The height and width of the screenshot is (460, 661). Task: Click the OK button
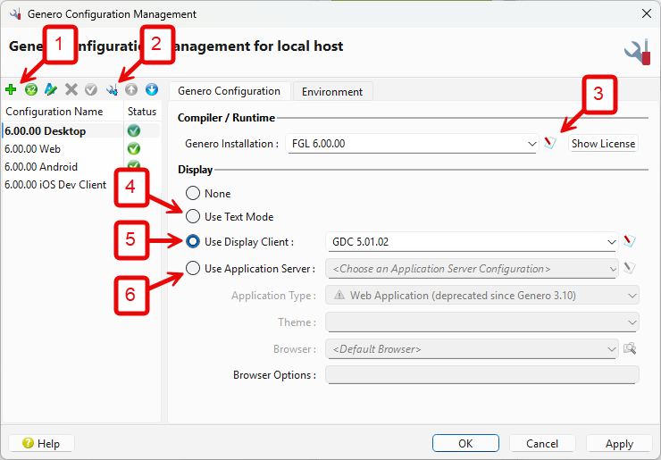point(465,443)
